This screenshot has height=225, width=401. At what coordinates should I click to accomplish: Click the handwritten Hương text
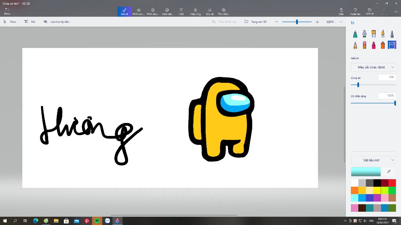pyautogui.click(x=91, y=136)
